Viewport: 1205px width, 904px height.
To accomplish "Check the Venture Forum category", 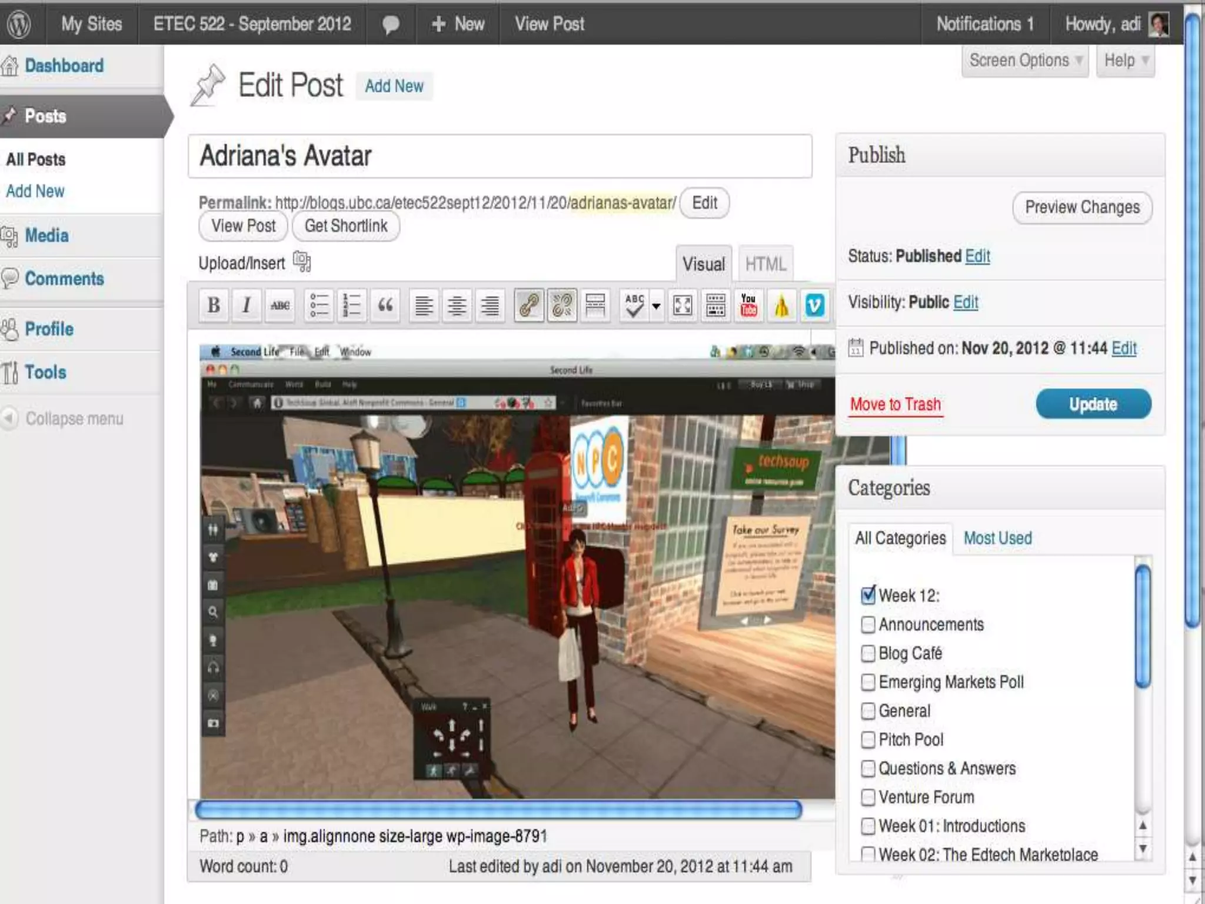I will (868, 797).
